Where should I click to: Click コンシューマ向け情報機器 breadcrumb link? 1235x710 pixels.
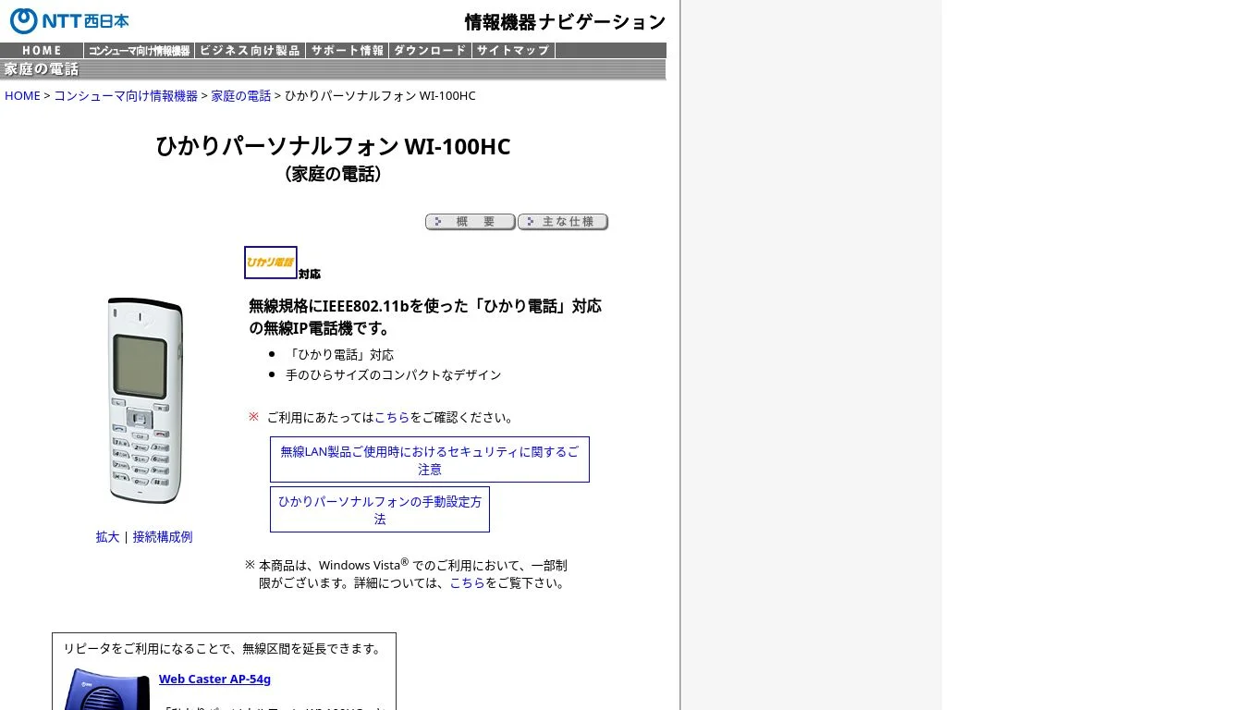click(126, 96)
